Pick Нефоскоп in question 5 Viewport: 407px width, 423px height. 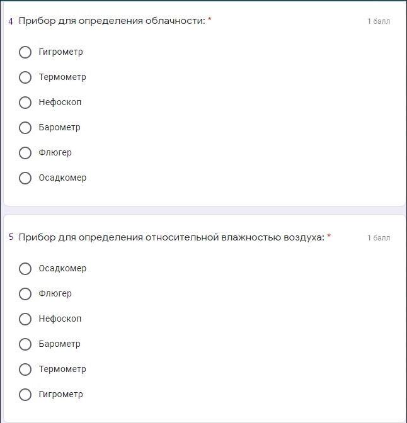click(25, 319)
